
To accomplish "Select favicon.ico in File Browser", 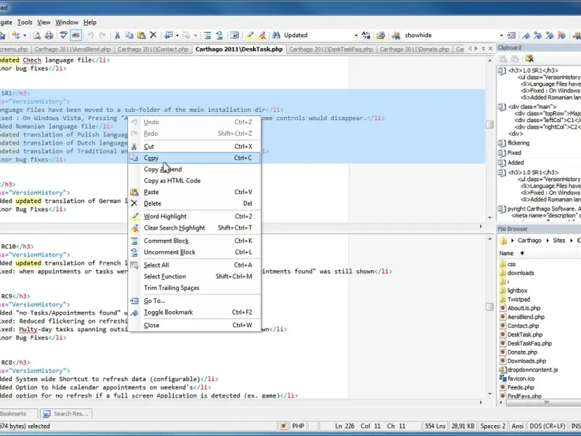I will [x=521, y=379].
